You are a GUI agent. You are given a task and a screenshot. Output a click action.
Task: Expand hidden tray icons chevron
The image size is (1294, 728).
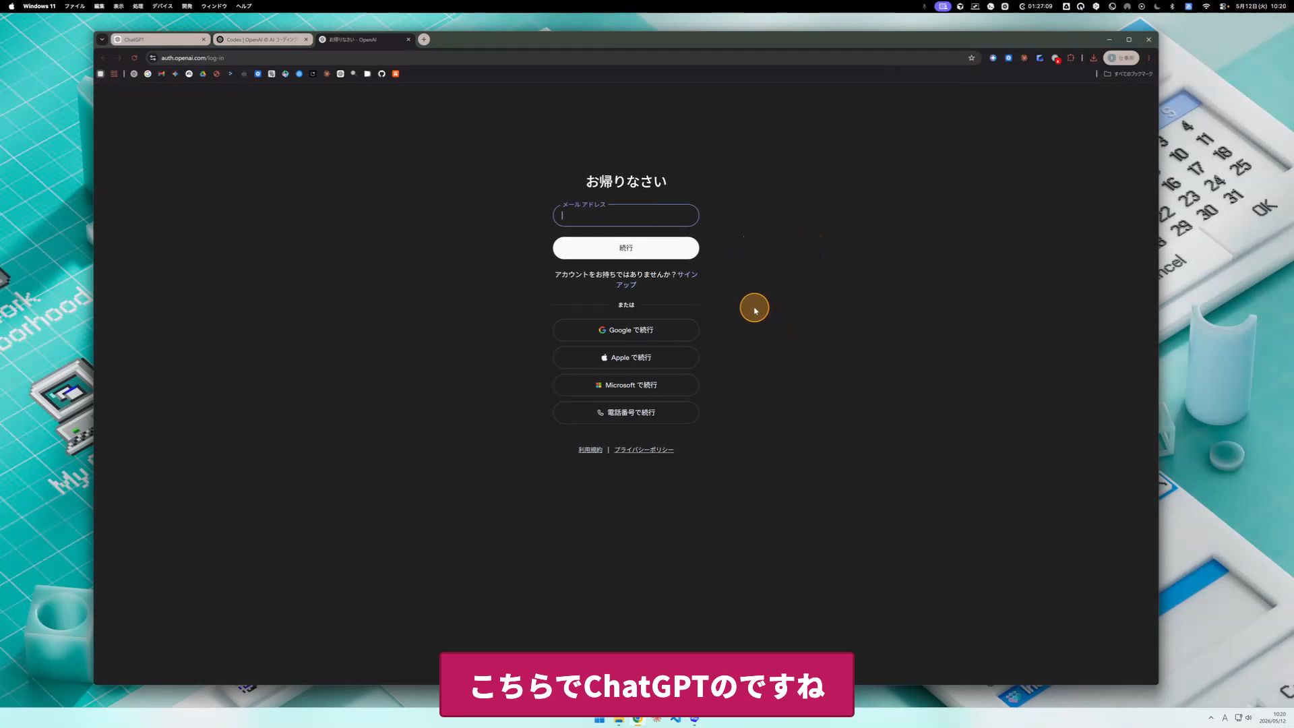tap(1210, 718)
